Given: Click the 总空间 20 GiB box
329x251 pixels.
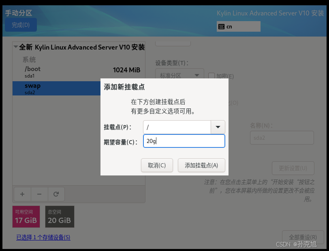Looking at the screenshot, I should [60, 216].
